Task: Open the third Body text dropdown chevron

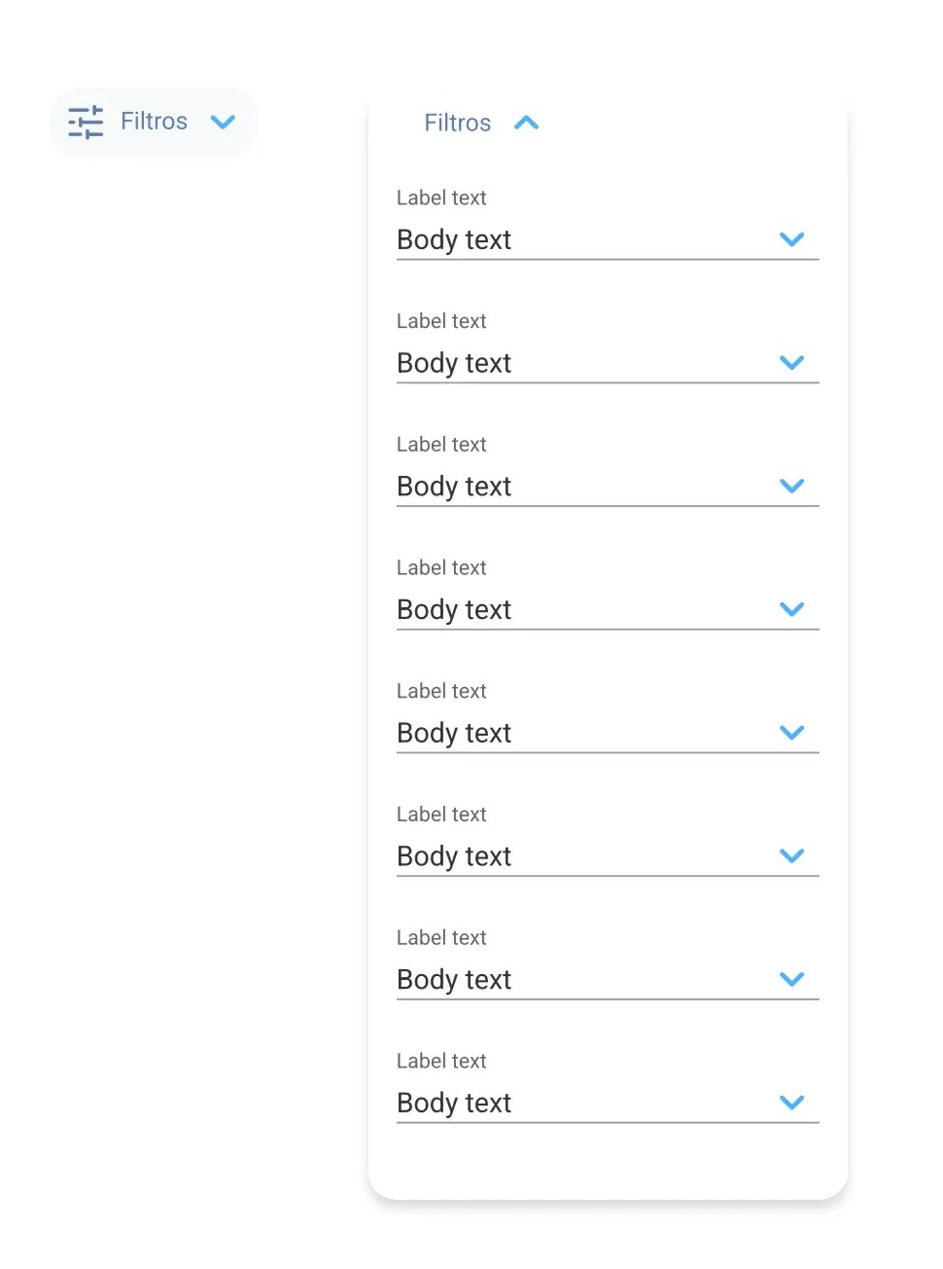Action: pyautogui.click(x=792, y=486)
